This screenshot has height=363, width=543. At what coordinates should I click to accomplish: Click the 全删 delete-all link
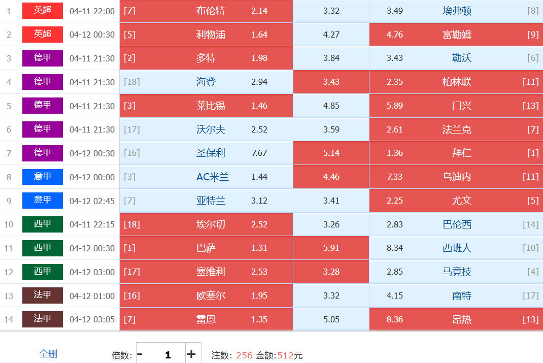coord(48,354)
